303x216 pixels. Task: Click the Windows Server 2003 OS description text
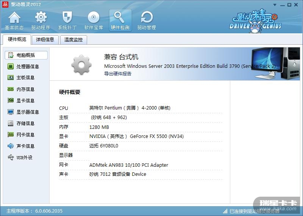(190, 66)
